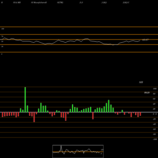The width and height of the screenshot is (158, 158).
Task: Click the 0 level label on RSI axis
Action: [x=2, y=54]
